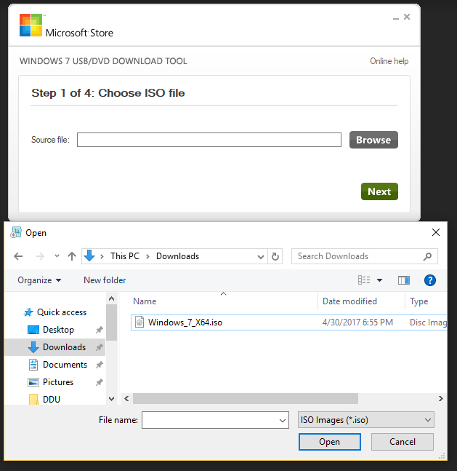The width and height of the screenshot is (457, 471).
Task: Toggle the preview pane icon
Action: (404, 280)
